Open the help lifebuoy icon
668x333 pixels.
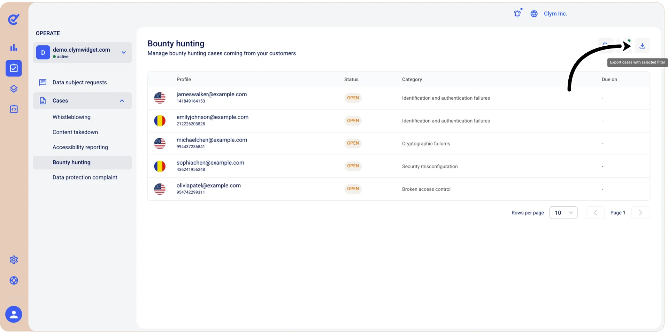14,280
